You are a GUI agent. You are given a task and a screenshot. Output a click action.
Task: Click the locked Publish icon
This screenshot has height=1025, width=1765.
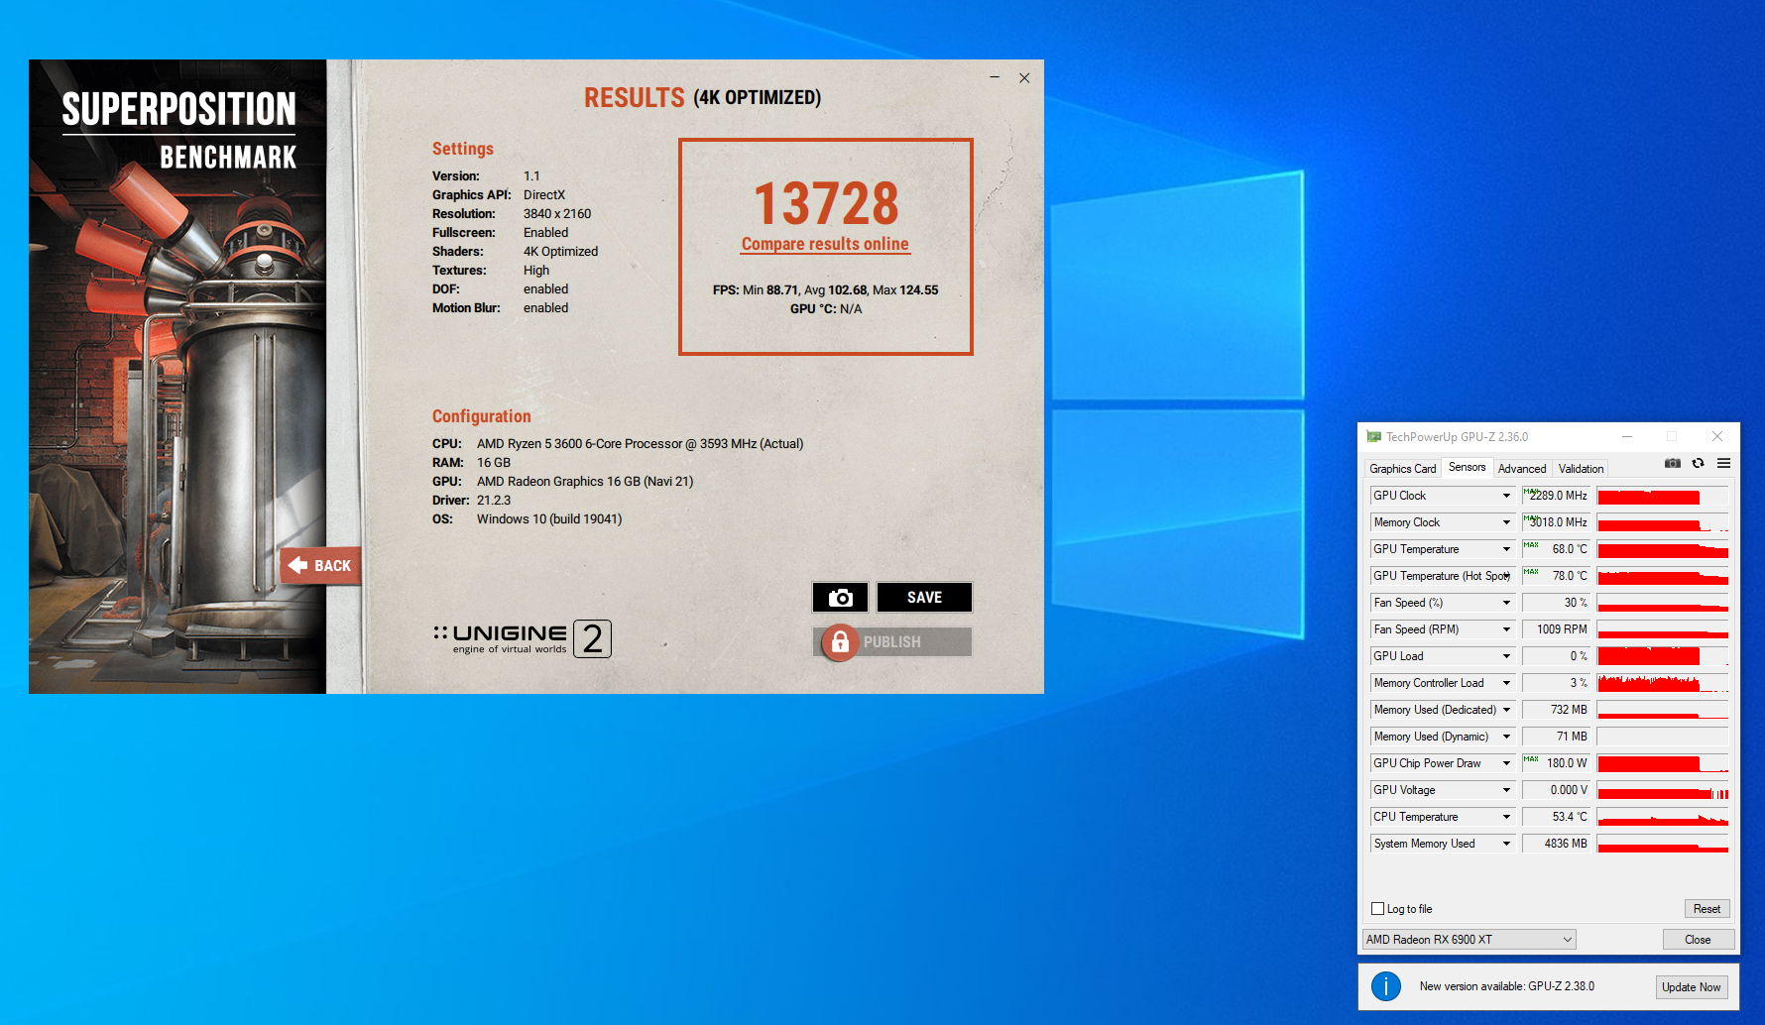click(x=840, y=642)
